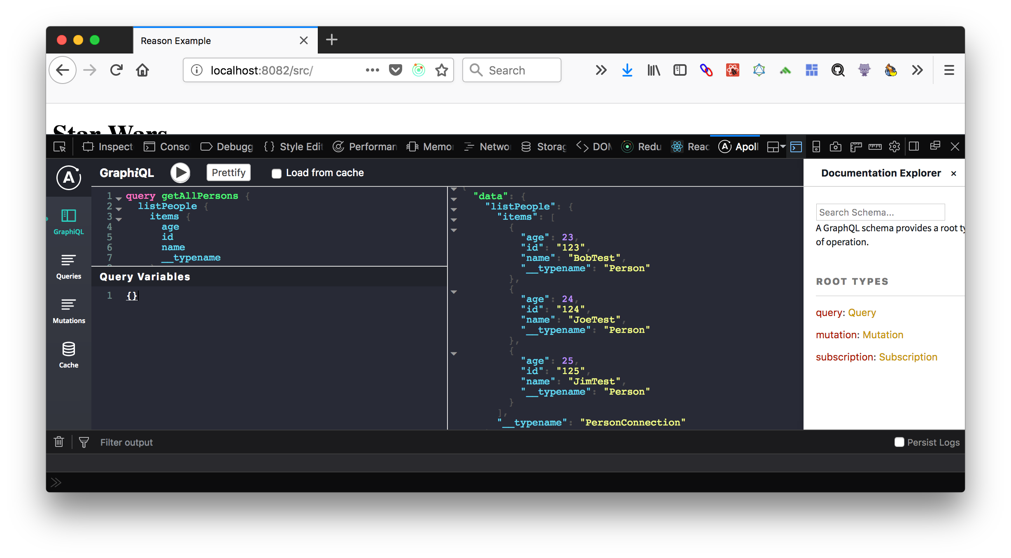This screenshot has height=558, width=1011.
Task: Click the Apollo DevTools tab
Action: pyautogui.click(x=739, y=146)
